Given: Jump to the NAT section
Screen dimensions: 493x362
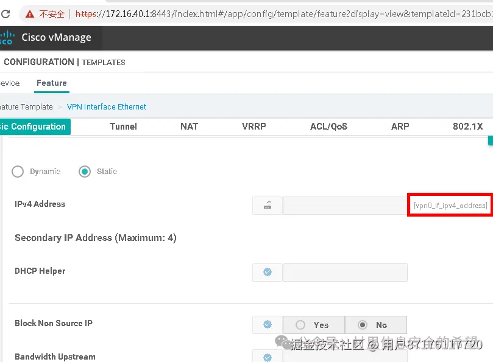Looking at the screenshot, I should [190, 127].
